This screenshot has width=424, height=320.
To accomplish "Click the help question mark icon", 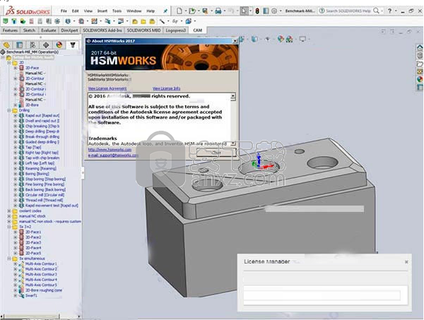I will (389, 11).
